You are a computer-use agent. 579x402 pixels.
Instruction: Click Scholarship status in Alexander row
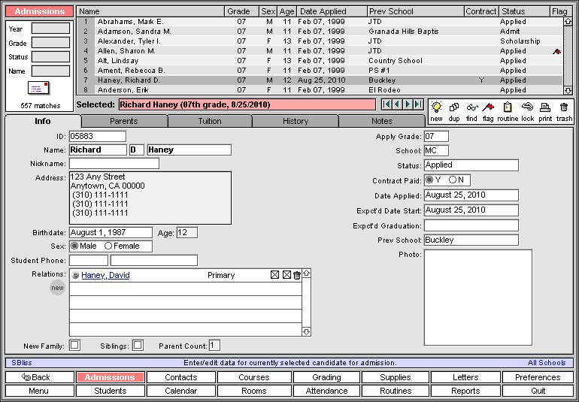(520, 41)
